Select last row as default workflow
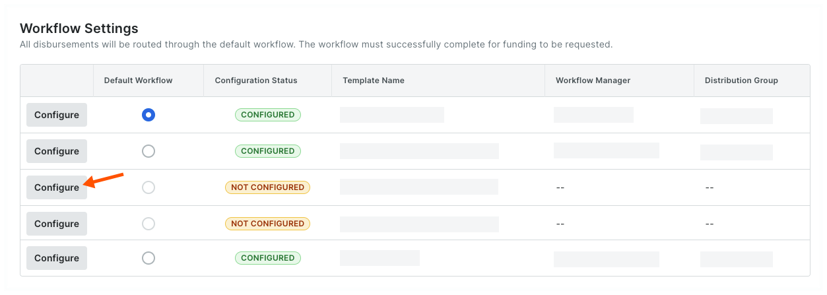 click(x=149, y=258)
